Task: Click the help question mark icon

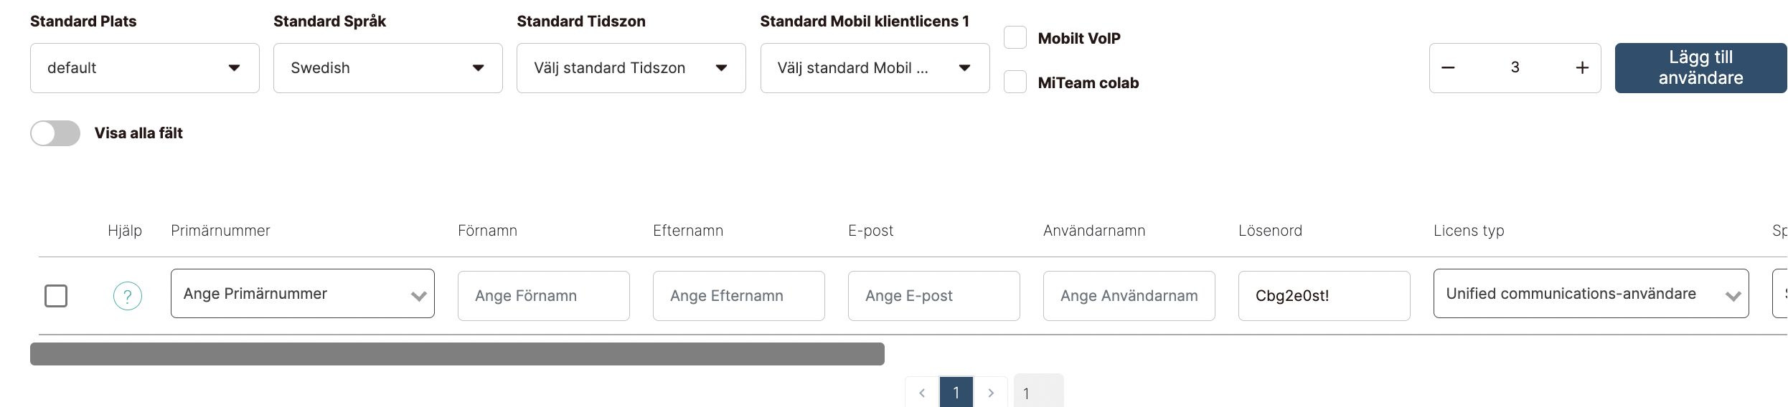Action: 128,296
